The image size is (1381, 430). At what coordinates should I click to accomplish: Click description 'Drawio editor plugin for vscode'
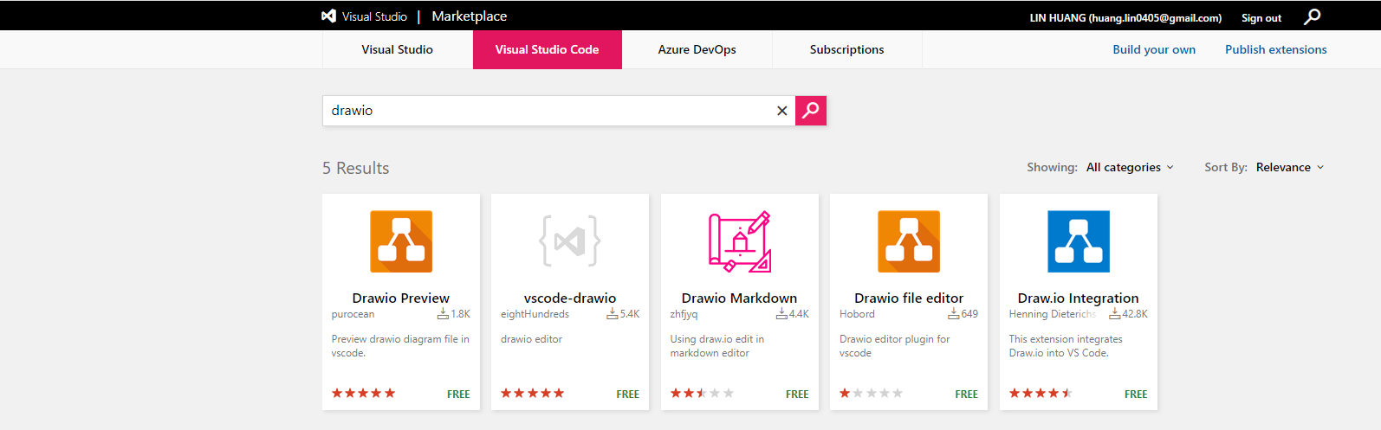coord(895,346)
